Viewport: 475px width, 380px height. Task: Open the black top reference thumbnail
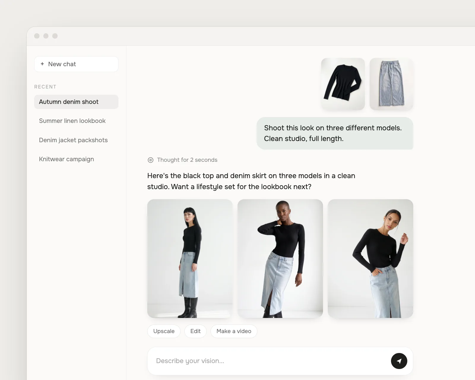point(343,84)
